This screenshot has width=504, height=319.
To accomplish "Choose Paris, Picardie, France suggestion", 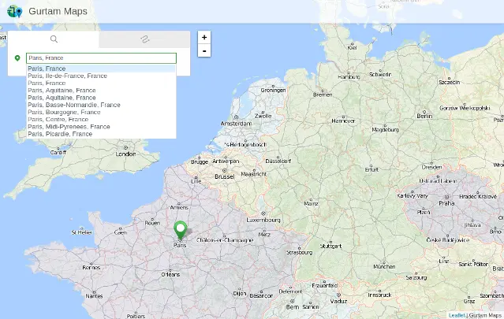I will [101, 134].
